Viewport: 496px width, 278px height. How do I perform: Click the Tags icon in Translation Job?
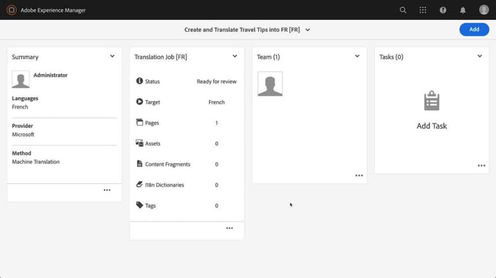click(x=140, y=205)
